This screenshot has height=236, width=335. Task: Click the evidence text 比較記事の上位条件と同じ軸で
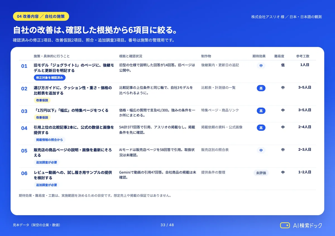(156, 90)
